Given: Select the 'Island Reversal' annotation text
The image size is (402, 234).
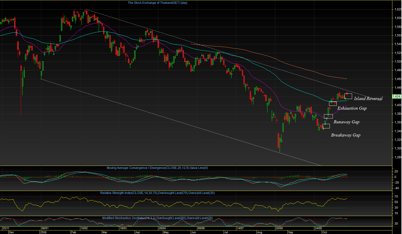Looking at the screenshot, I should (x=368, y=99).
